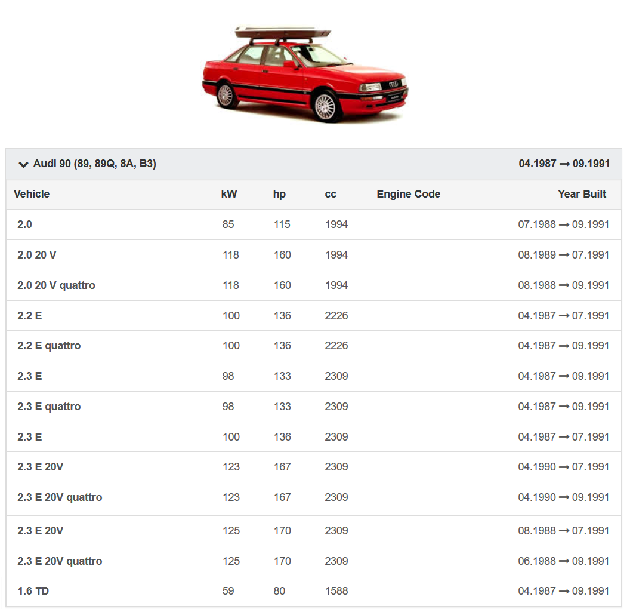Click the Vehicle column header
630x609 pixels.
32,194
